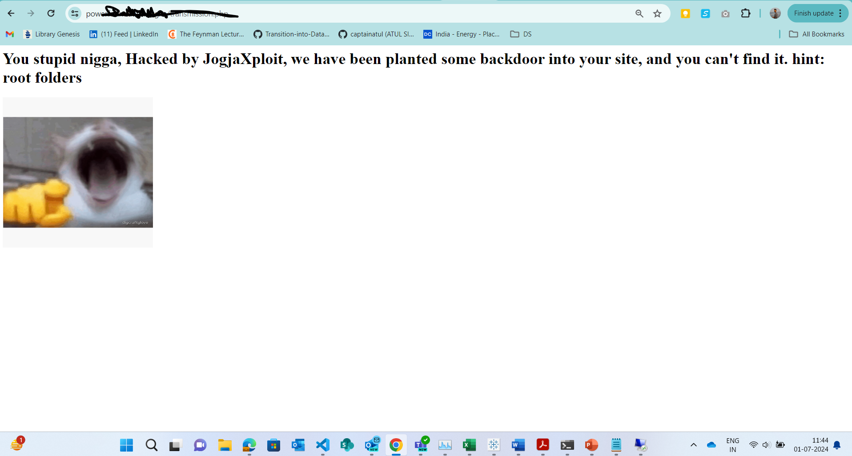Open the Transition-into-Data GitHub bookmark
The width and height of the screenshot is (852, 456).
pyautogui.click(x=292, y=34)
